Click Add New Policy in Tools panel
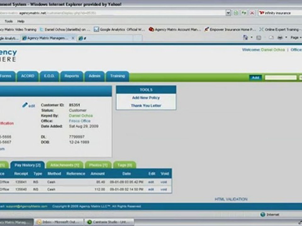 (146, 98)
